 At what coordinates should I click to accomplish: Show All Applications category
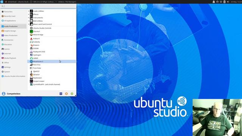click(x=14, y=21)
